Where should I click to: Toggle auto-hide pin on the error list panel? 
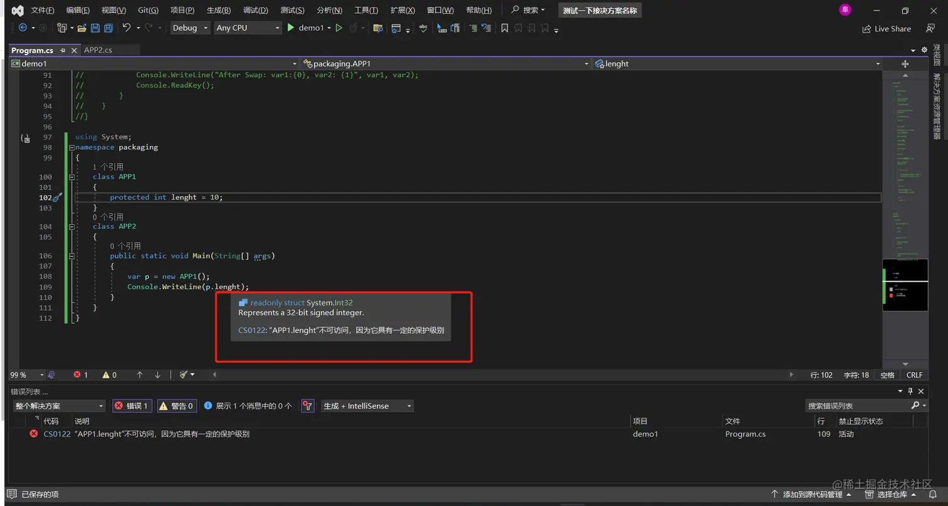coord(910,391)
